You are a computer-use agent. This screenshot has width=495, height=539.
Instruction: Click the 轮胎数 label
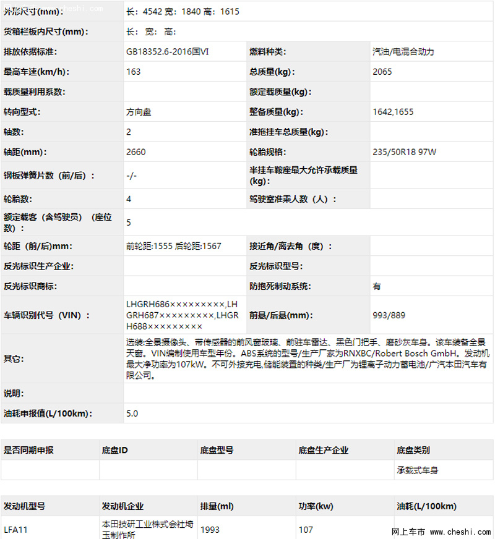[18, 199]
